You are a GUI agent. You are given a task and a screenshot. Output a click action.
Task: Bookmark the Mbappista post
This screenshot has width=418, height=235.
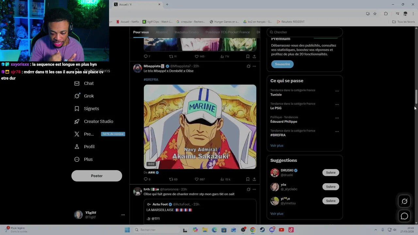(248, 179)
